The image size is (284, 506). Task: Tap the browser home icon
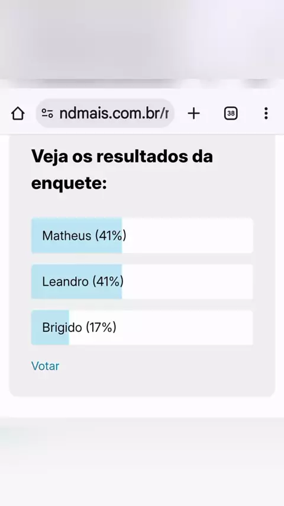point(18,113)
